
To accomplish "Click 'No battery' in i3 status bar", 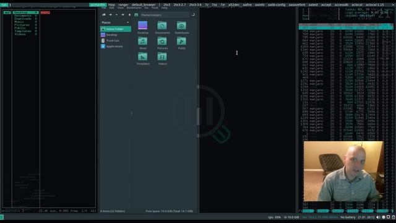I will [x=348, y=217].
